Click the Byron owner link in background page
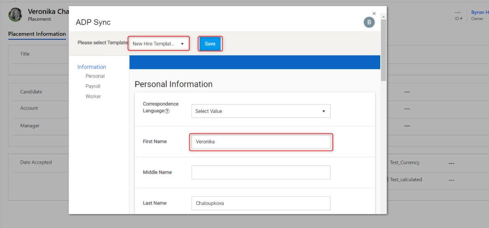 pos(480,13)
